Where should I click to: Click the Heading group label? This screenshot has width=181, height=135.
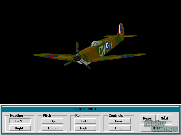coord(16,116)
